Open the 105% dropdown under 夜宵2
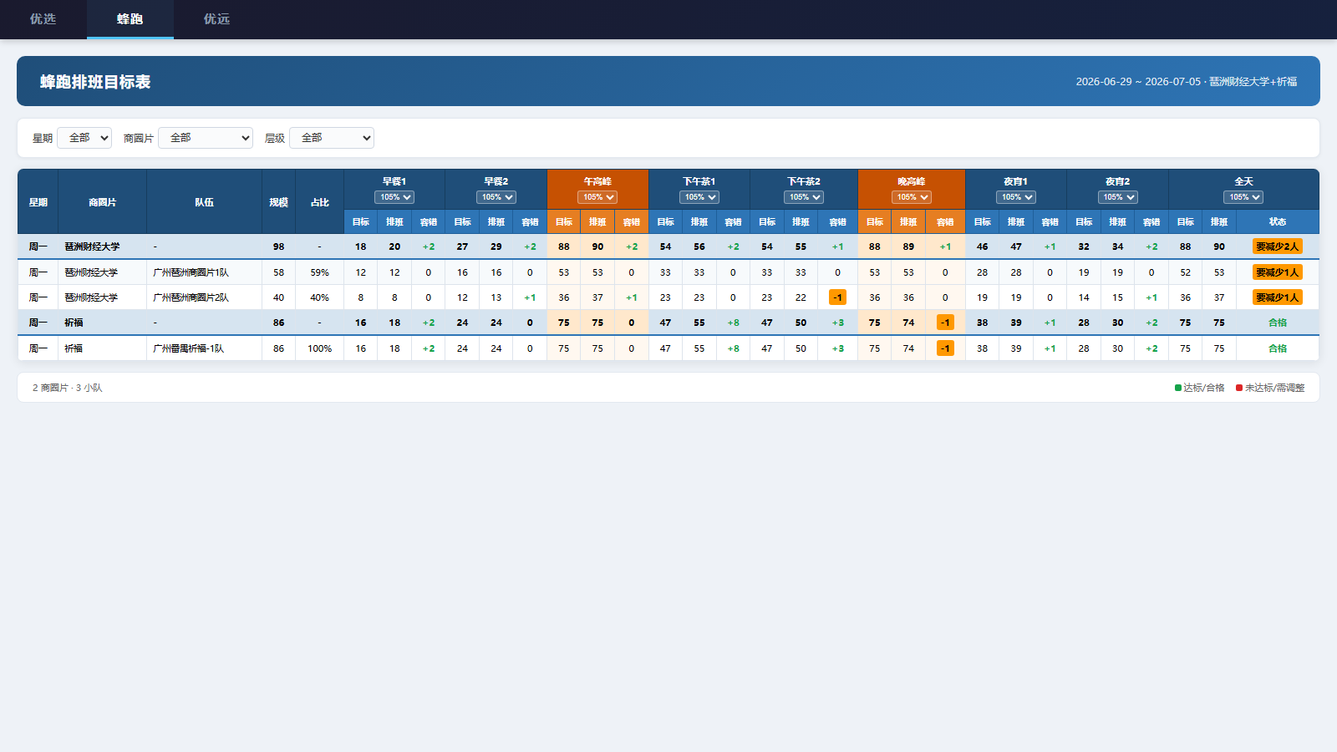 pos(1118,197)
